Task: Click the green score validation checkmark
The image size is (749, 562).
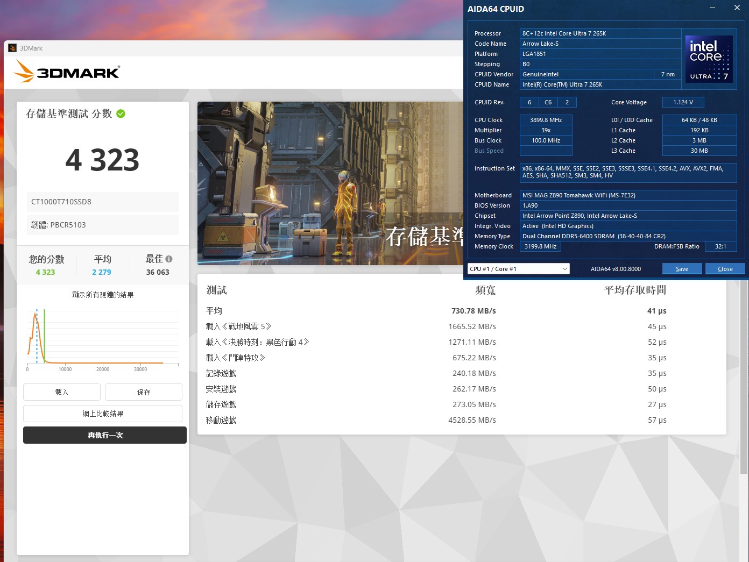Action: [121, 113]
